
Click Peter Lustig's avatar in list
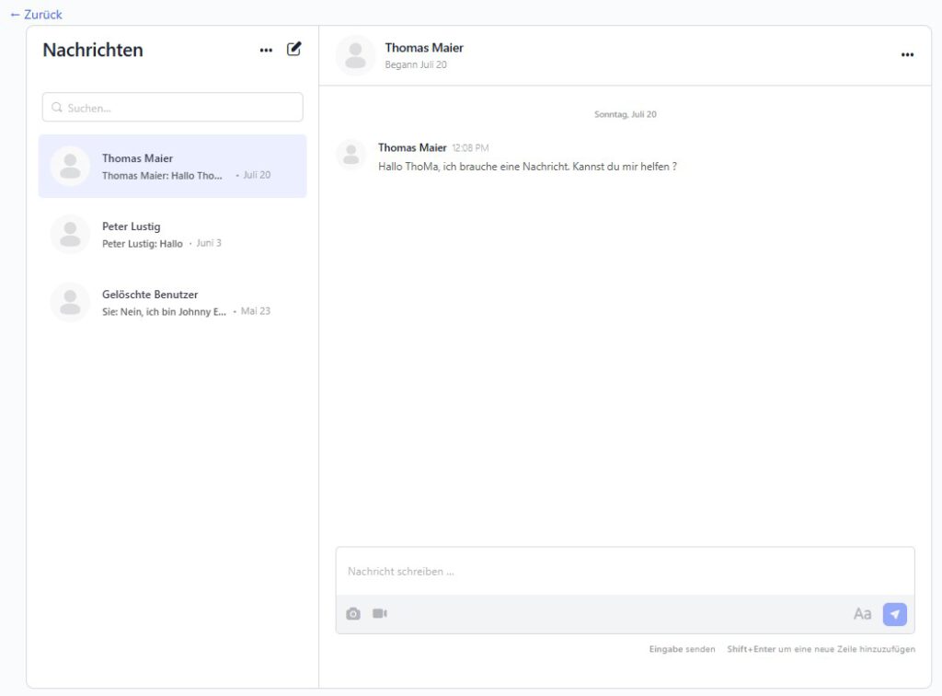point(70,235)
